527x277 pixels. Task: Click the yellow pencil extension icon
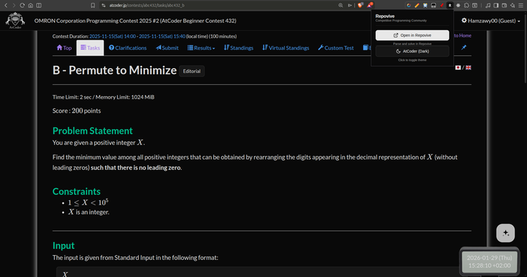[x=417, y=5]
